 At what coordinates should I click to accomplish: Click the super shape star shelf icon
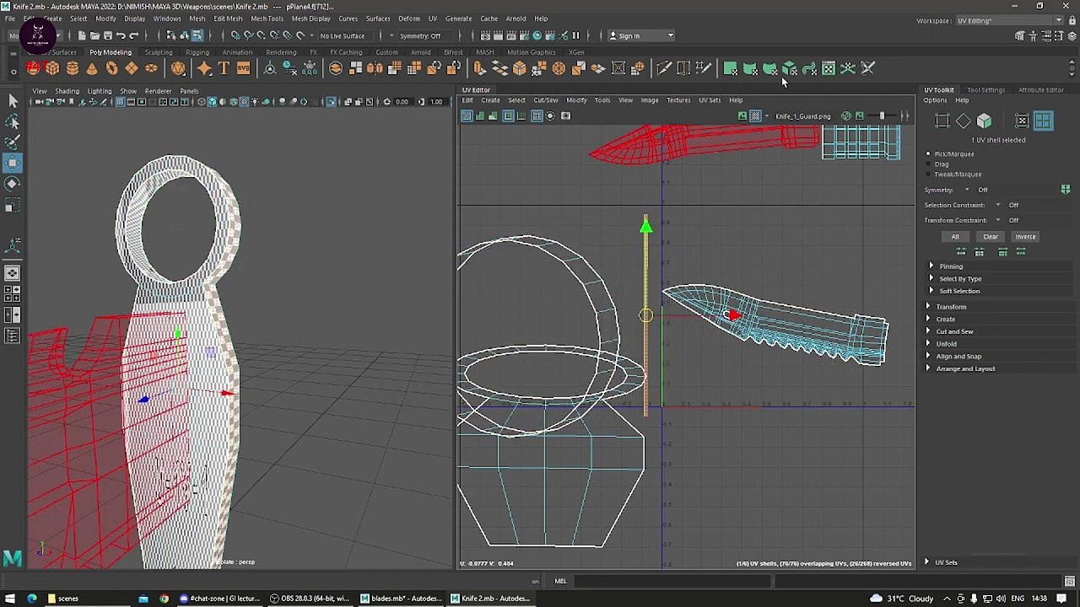204,68
